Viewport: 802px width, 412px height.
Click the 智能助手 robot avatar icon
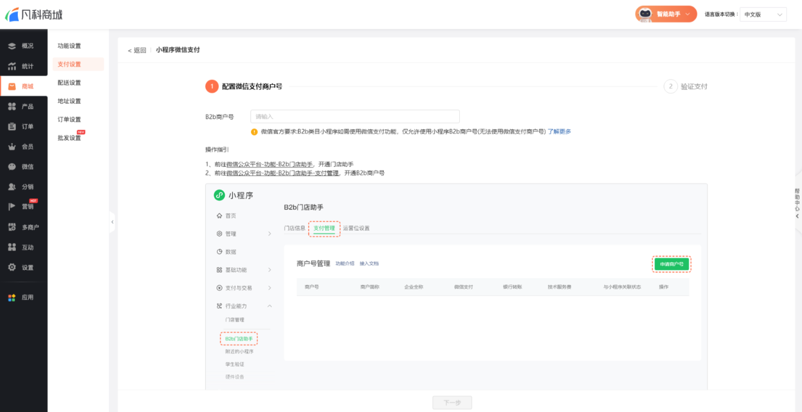645,14
